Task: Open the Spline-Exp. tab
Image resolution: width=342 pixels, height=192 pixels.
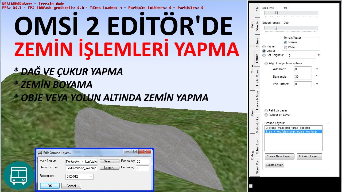Action: tap(257, 146)
